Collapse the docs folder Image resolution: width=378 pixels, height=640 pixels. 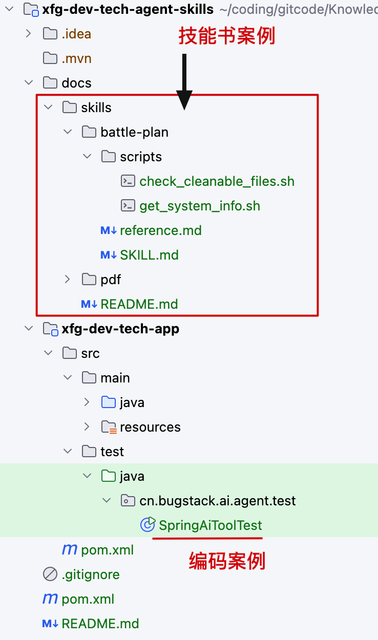coord(29,82)
